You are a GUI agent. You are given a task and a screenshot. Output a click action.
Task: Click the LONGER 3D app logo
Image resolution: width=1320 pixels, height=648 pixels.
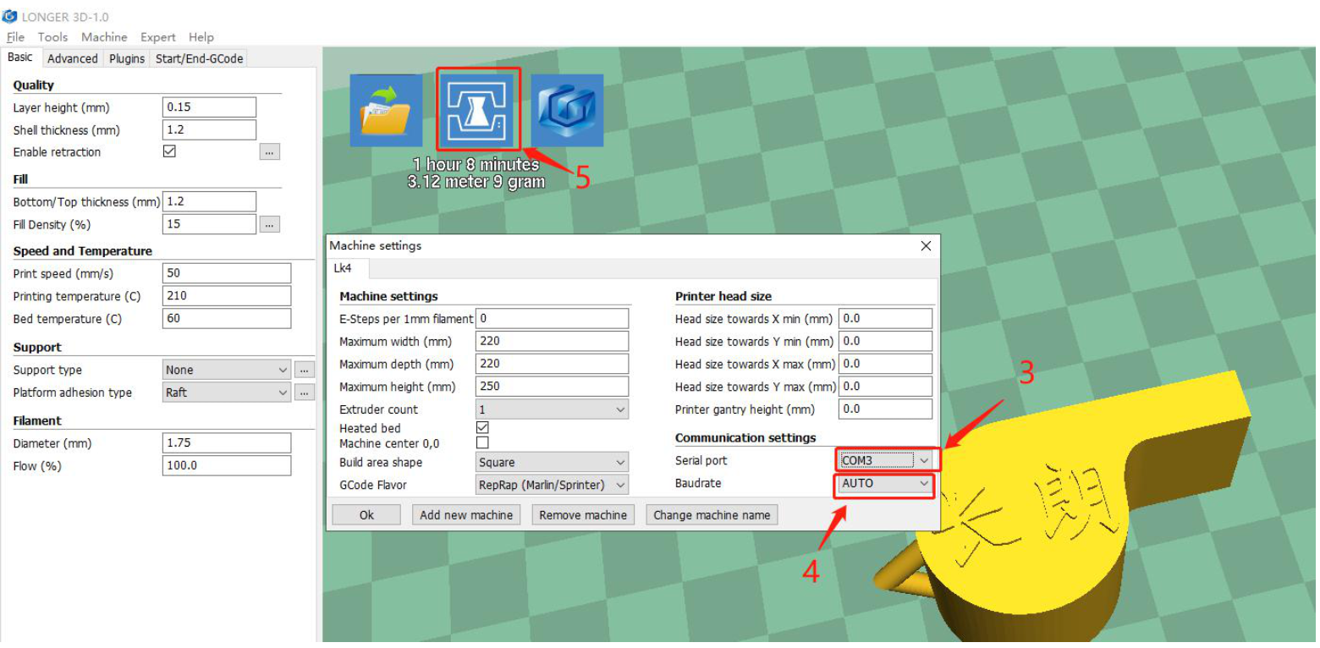coord(10,16)
